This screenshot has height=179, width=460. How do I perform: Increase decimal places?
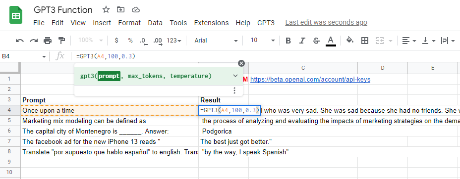click(158, 41)
